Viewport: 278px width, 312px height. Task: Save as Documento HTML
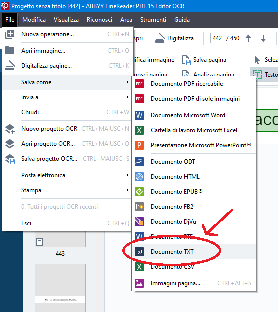[194, 177]
